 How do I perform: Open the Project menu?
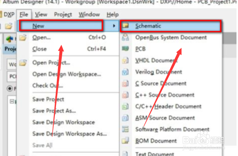point(63,14)
